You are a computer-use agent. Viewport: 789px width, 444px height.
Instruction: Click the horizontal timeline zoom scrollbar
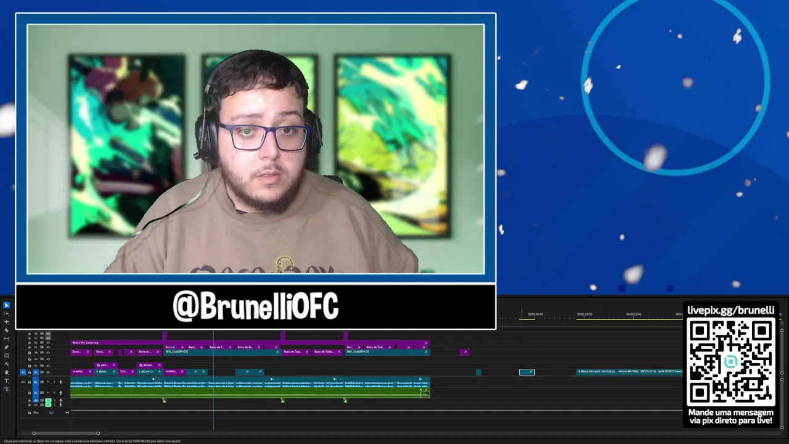(65, 434)
